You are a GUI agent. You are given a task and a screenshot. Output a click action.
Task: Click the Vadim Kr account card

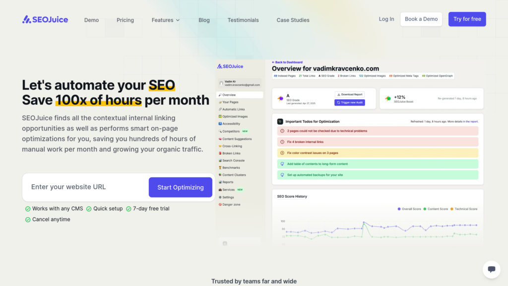tap(240, 83)
